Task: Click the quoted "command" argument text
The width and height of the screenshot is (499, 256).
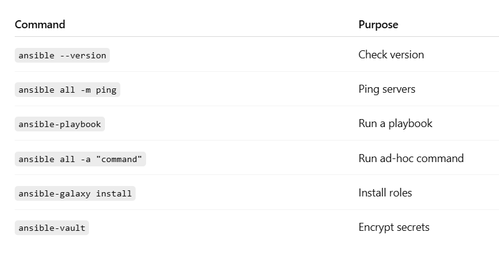Action: tap(119, 159)
